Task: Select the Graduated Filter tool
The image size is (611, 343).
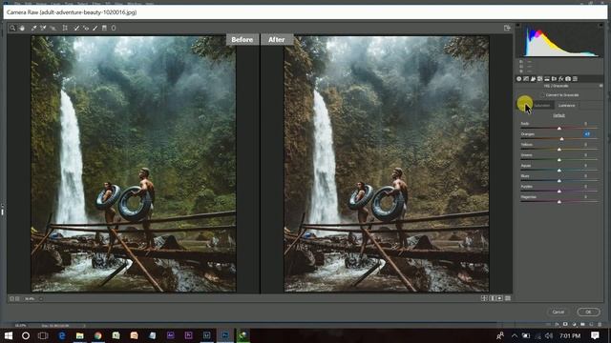Action: pyautogui.click(x=104, y=28)
